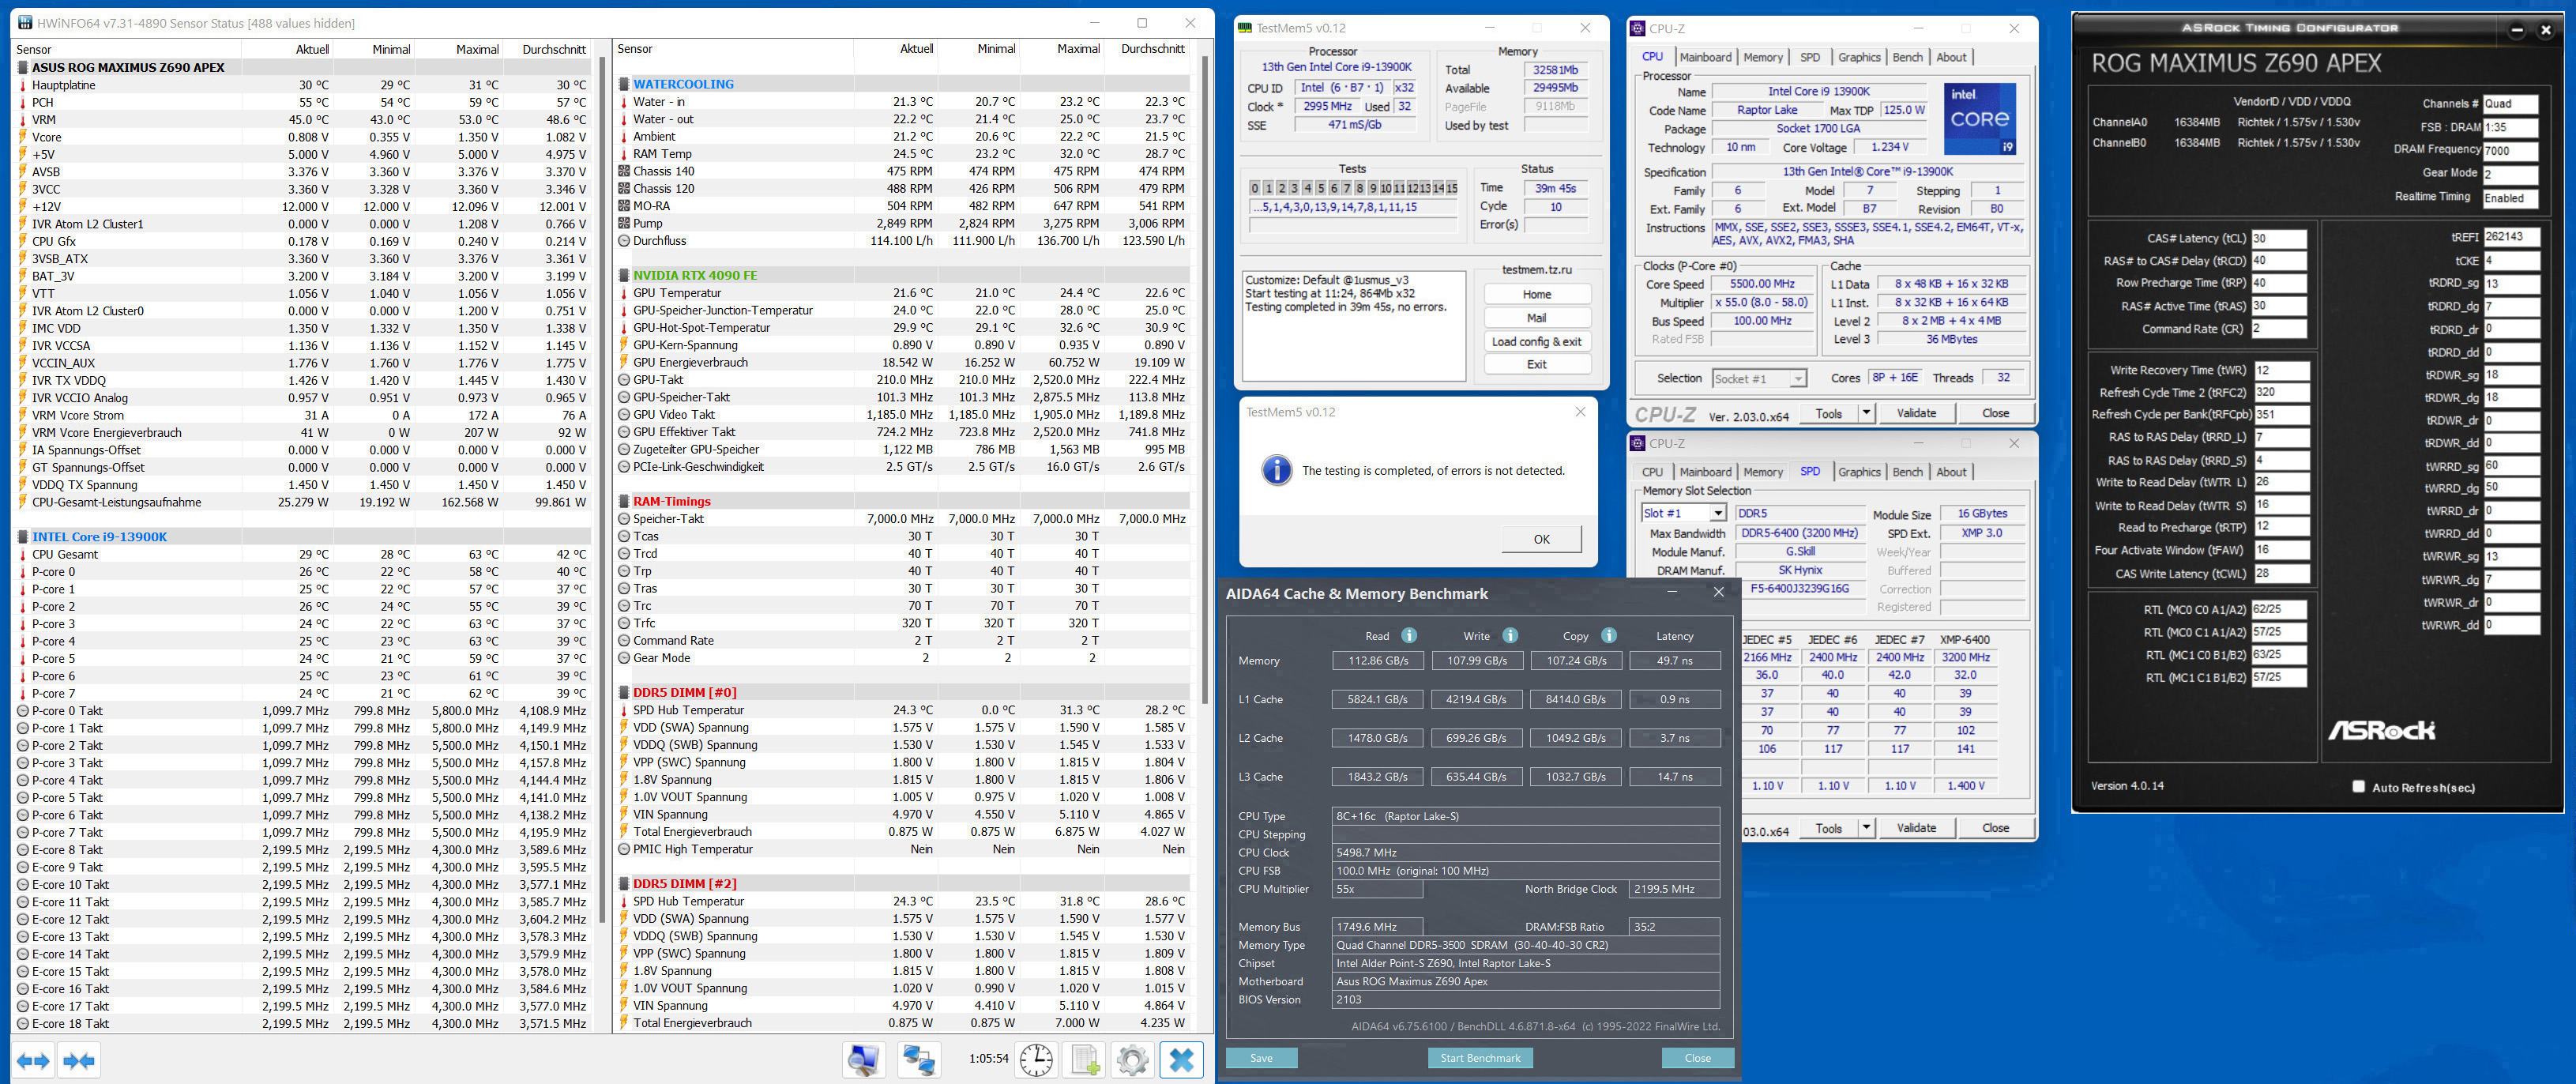The image size is (2576, 1084).
Task: Collapse the DDR5 DIMM [#0] group
Action: 624,692
